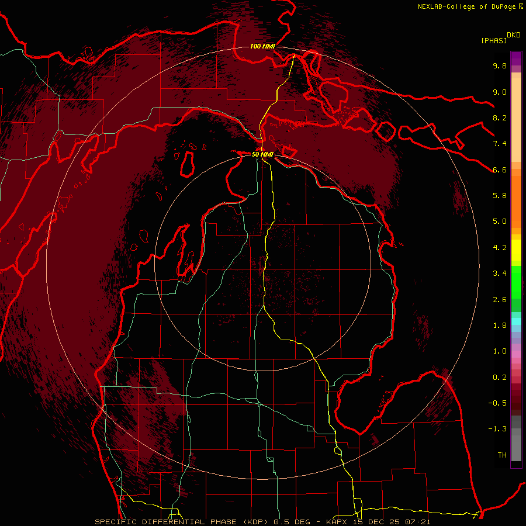Pick the bright green color bar segment
The image size is (526, 526).
coord(516,282)
